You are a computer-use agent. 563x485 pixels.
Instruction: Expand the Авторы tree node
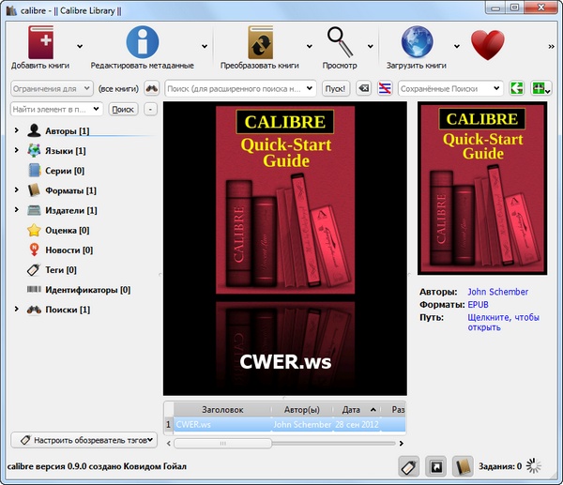[17, 130]
